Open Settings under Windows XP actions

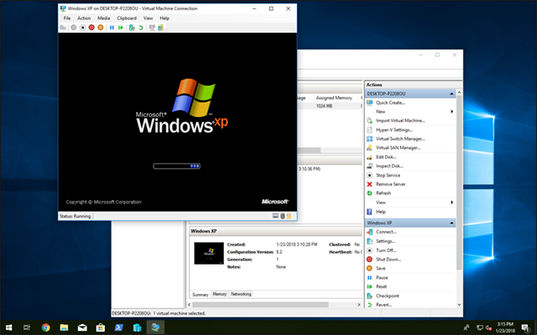[386, 241]
